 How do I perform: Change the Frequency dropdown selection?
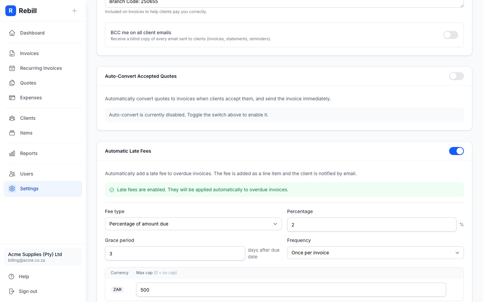(x=375, y=253)
